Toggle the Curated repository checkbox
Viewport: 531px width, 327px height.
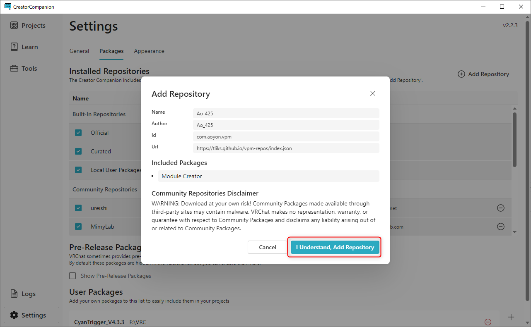pyautogui.click(x=78, y=151)
